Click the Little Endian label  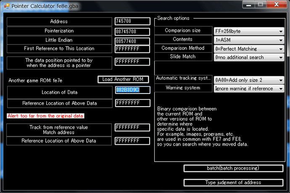[59, 40]
